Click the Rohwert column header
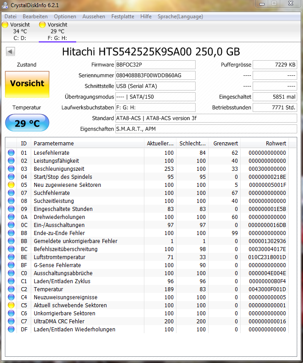This screenshot has height=363, width=303. [264, 144]
